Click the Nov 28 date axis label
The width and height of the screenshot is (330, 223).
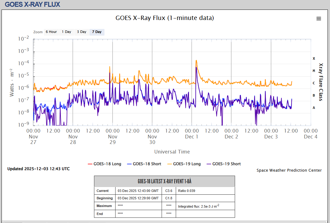73,139
